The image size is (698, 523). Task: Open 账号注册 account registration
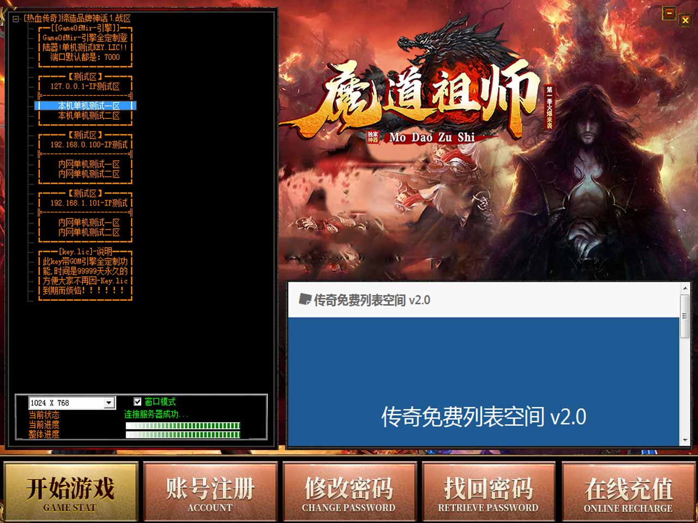pyautogui.click(x=210, y=493)
